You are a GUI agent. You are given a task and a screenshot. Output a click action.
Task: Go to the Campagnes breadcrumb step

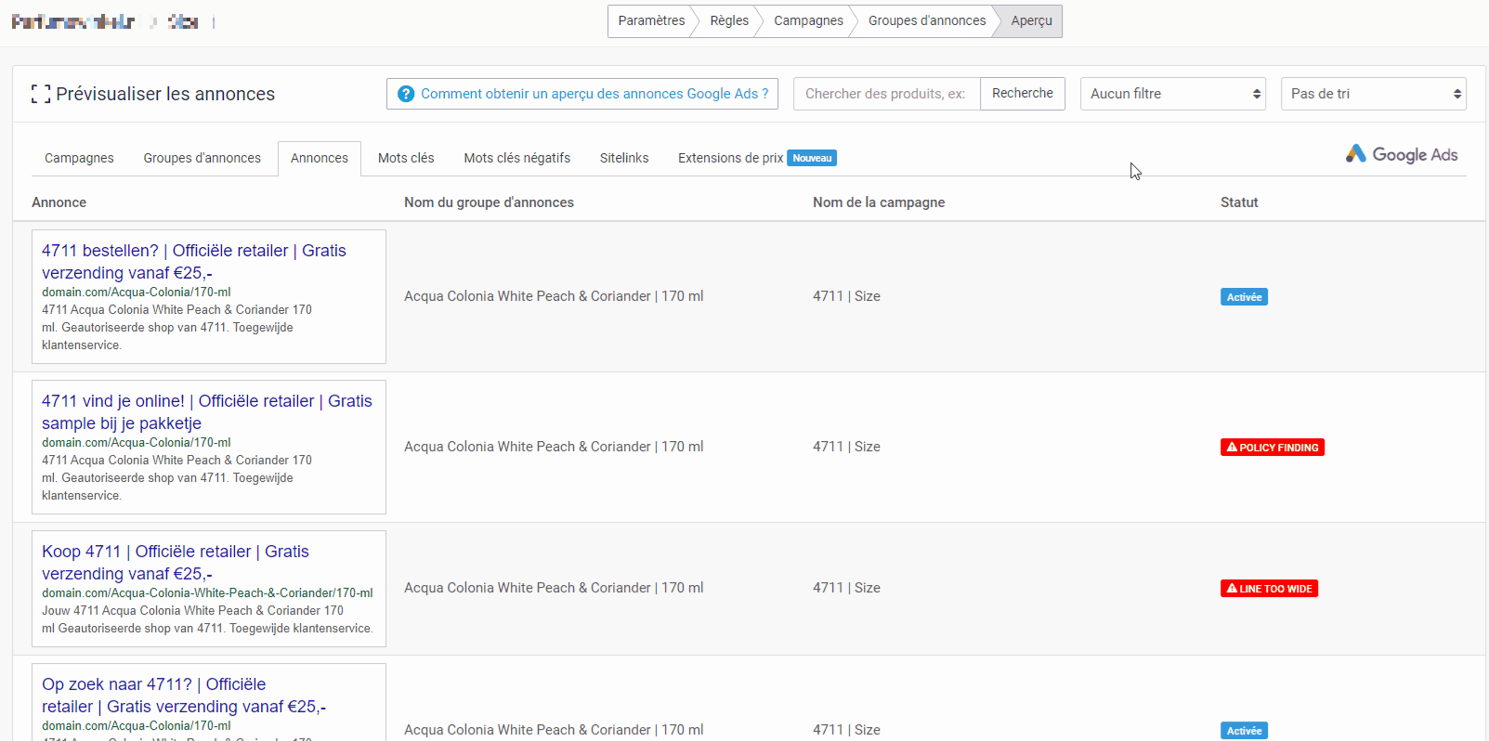tap(808, 20)
